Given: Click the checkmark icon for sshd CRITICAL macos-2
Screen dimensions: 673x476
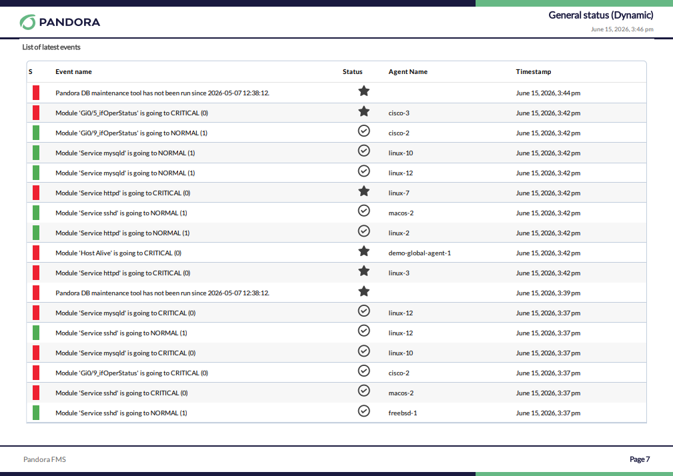Looking at the screenshot, I should pos(364,391).
